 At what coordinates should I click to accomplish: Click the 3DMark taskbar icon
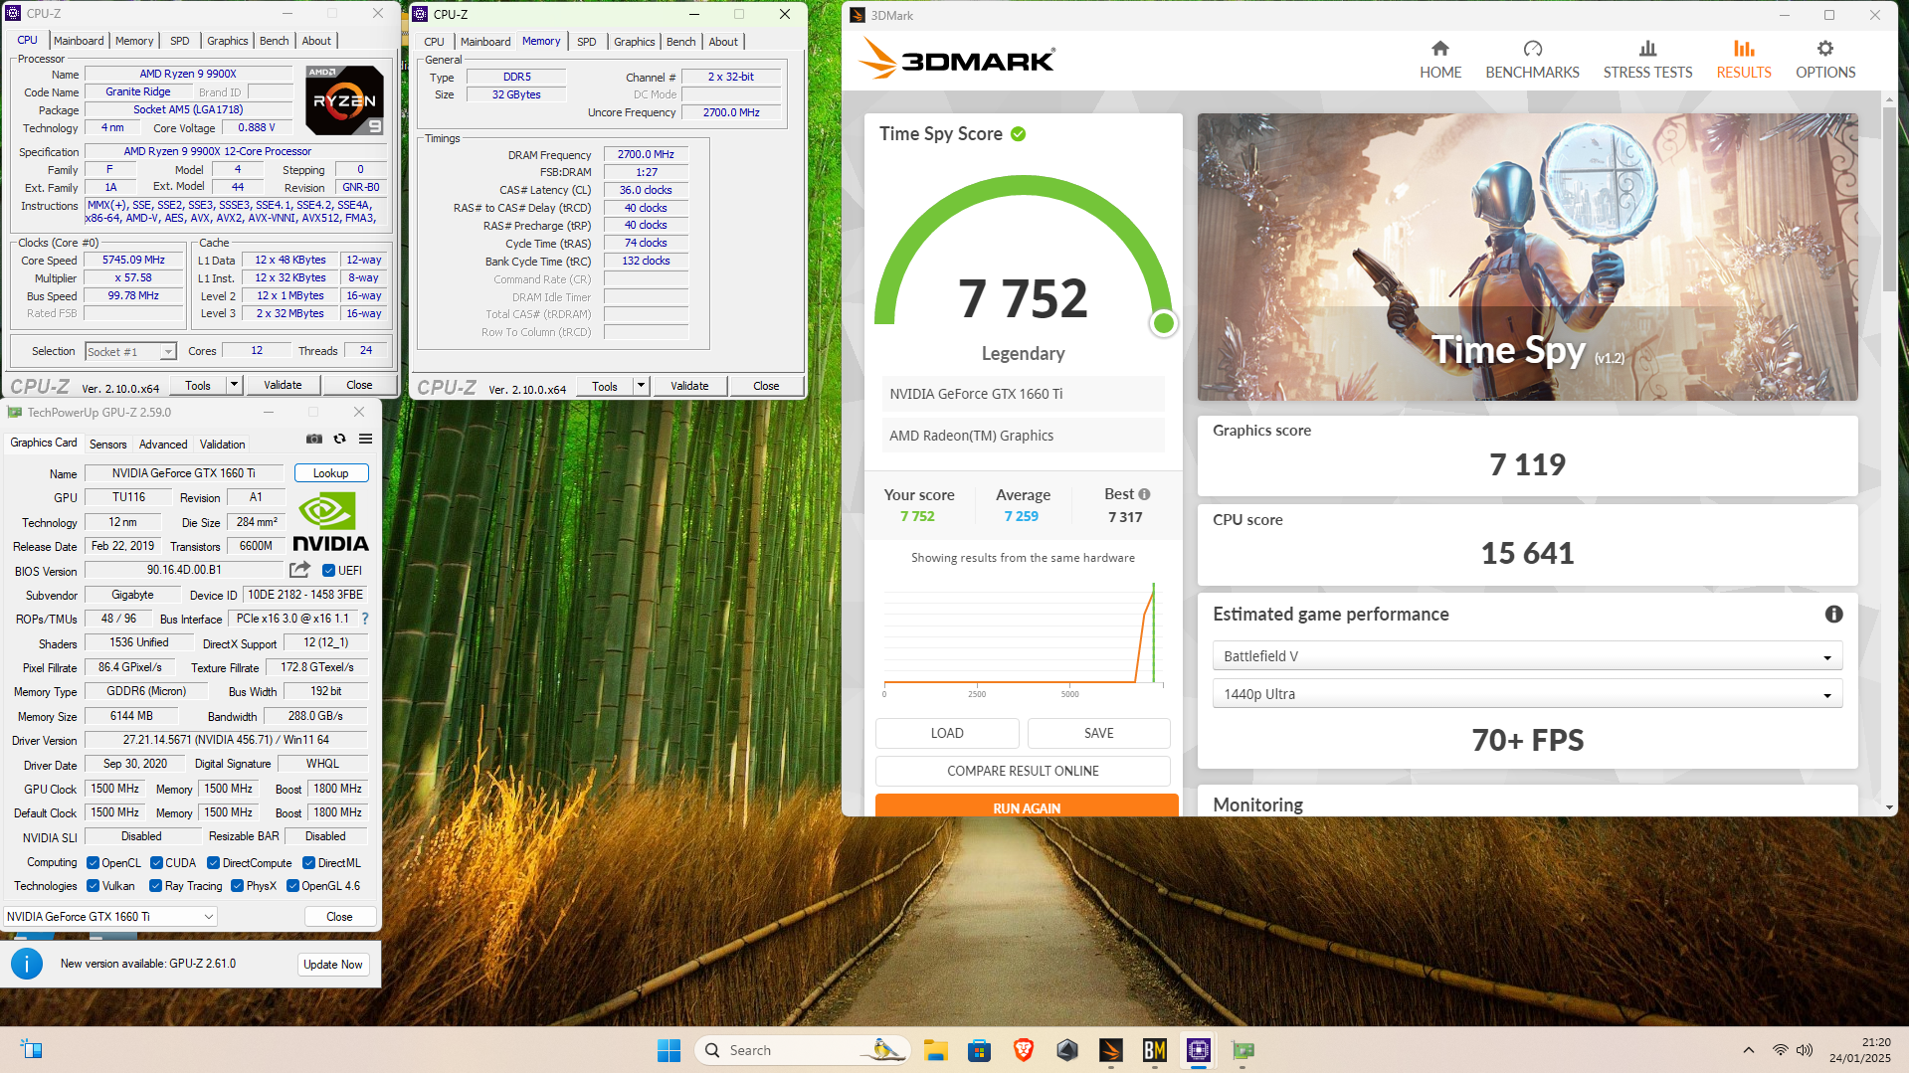(x=1110, y=1050)
